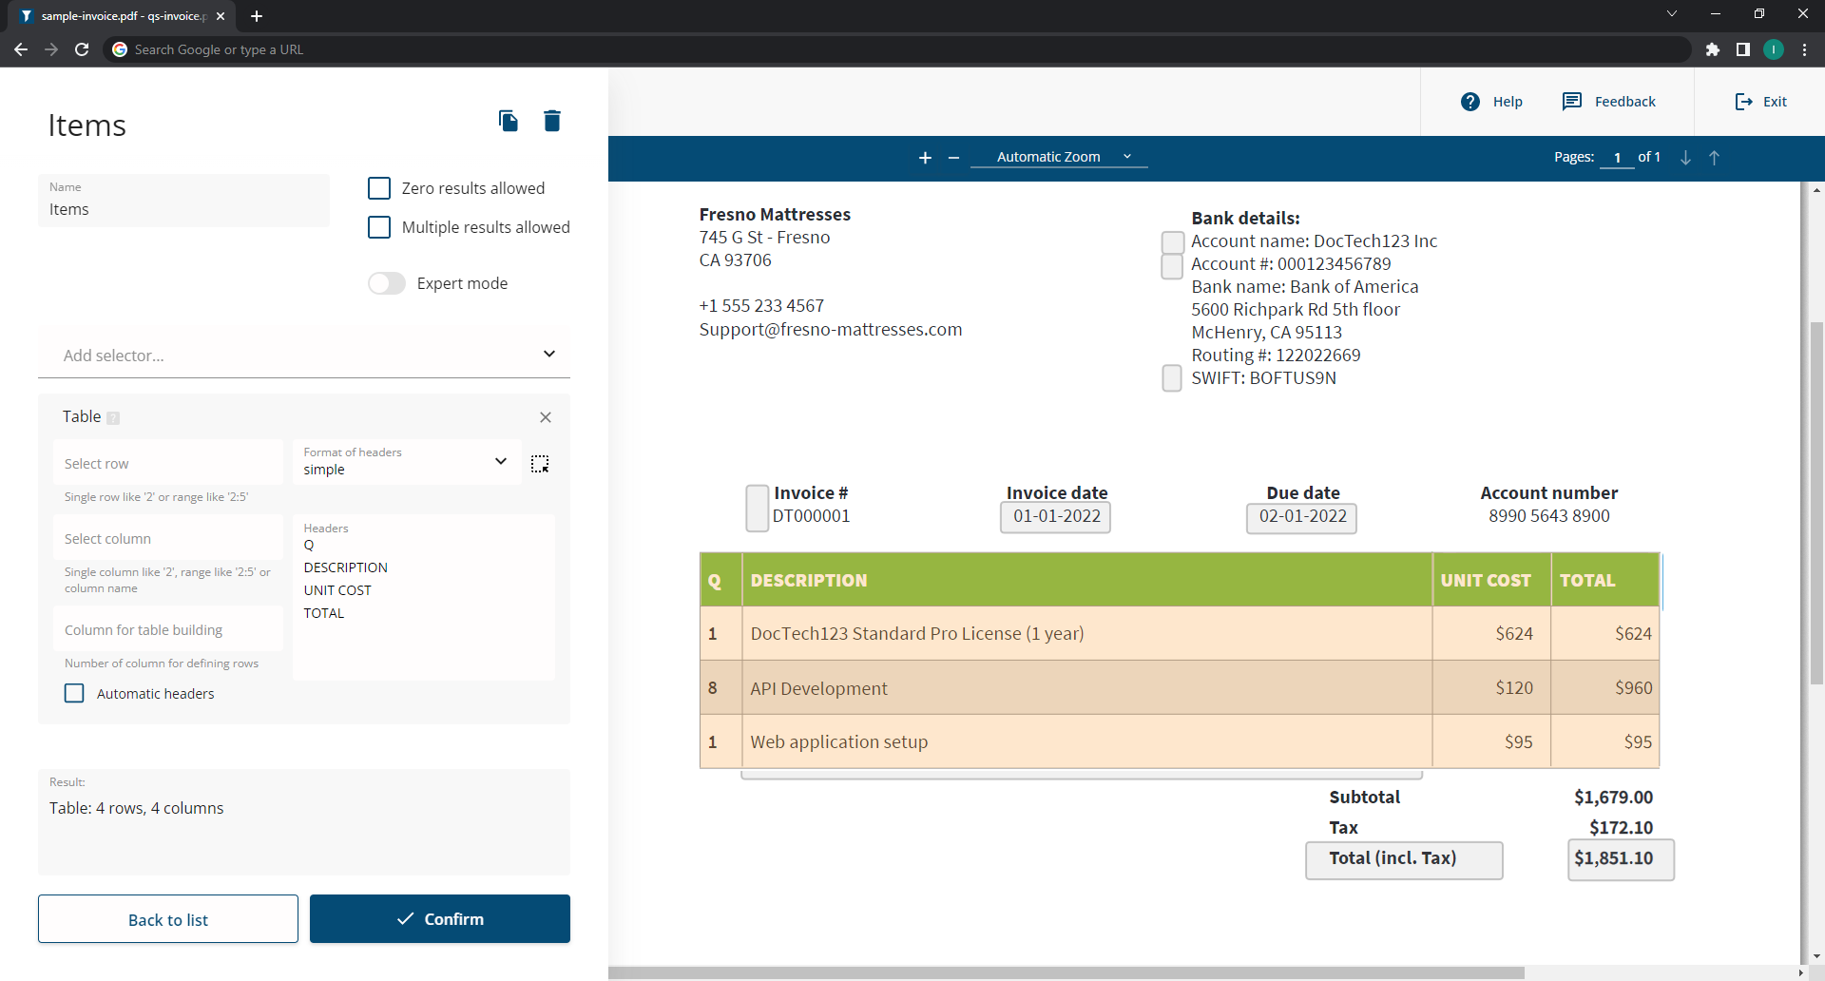Remove the Table selector
This screenshot has width=1825, height=981.
click(x=546, y=417)
